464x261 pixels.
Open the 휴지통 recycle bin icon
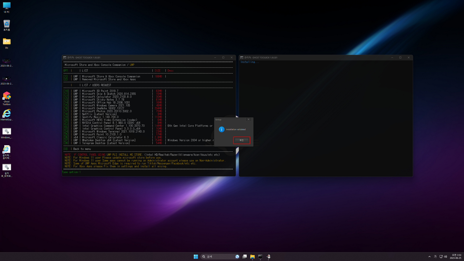click(7, 25)
